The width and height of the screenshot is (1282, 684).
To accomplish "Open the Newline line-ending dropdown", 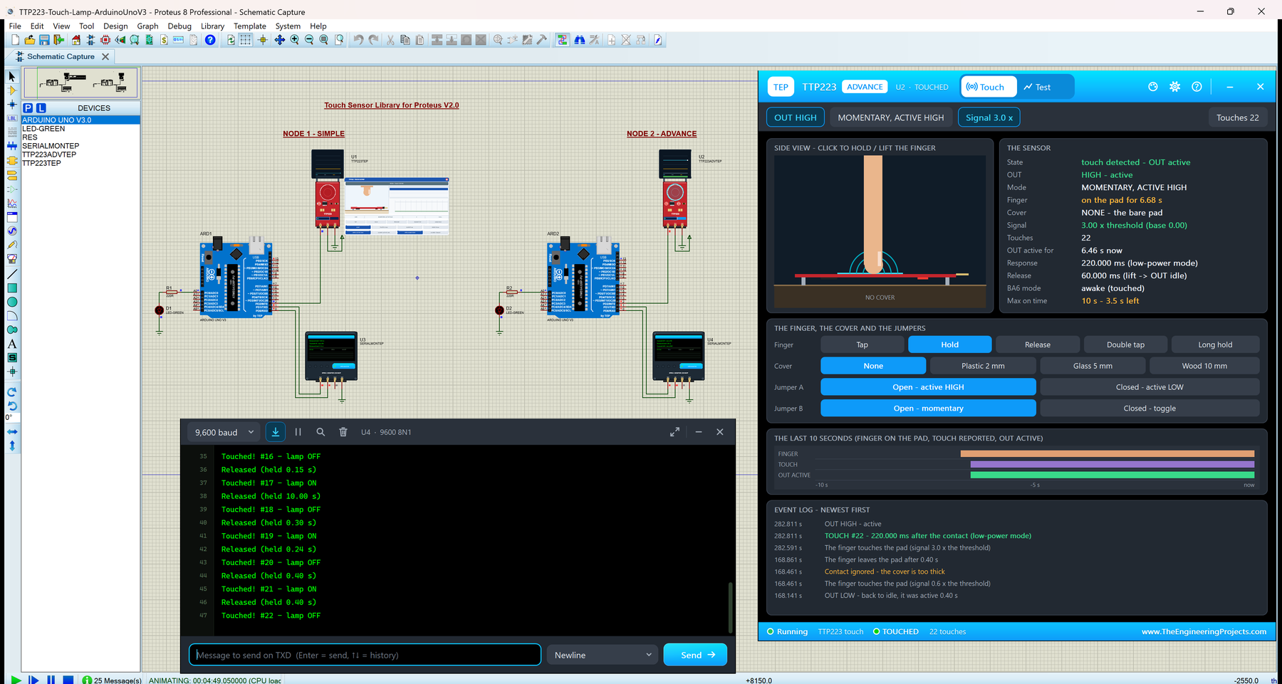I will (x=603, y=655).
